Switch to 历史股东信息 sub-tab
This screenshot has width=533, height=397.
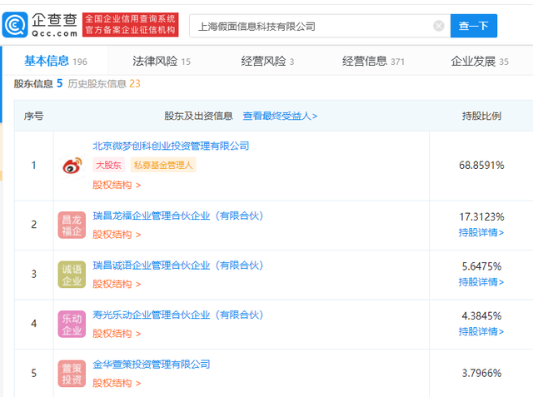(x=103, y=83)
